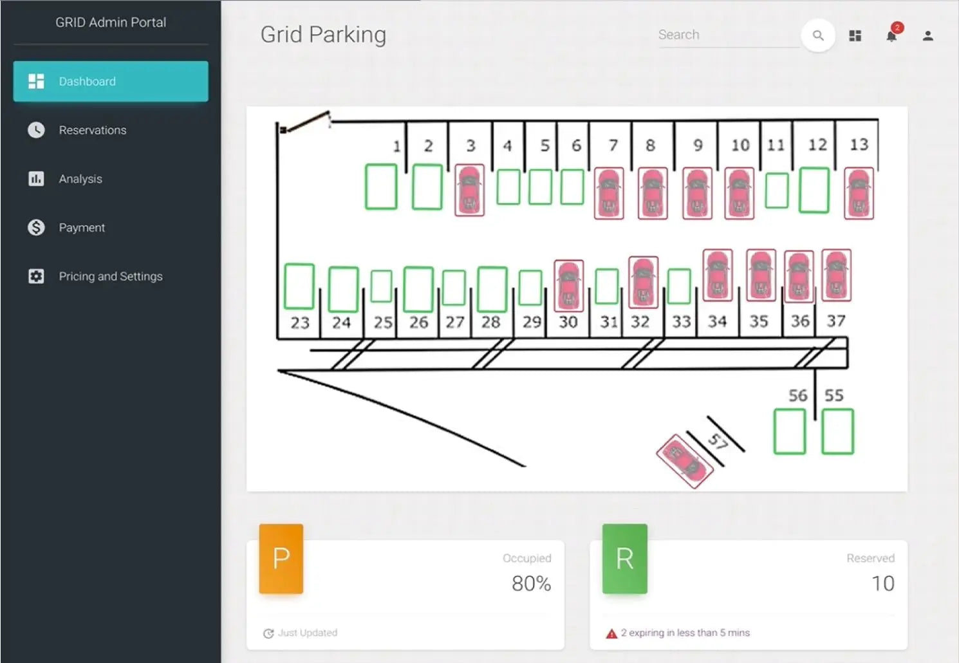Select the angled red car near spot 57
The image size is (959, 663).
pos(685,462)
